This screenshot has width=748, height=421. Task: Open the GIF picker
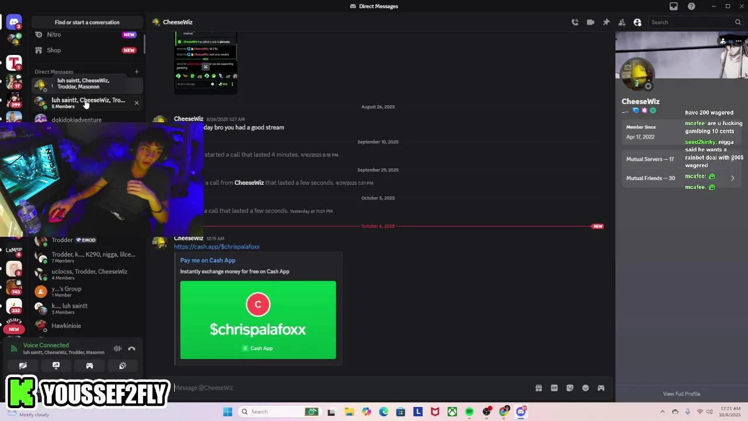[x=554, y=388]
